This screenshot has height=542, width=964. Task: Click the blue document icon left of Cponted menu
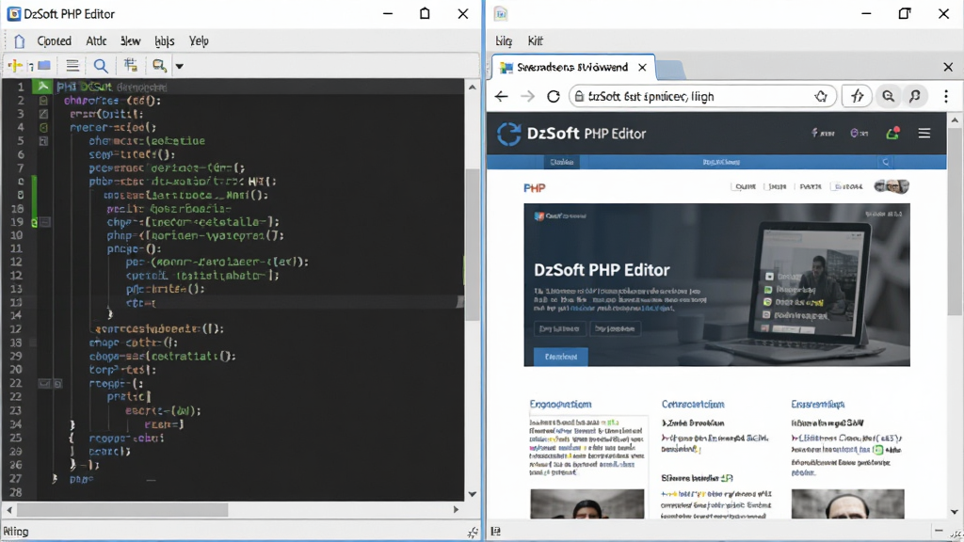20,41
